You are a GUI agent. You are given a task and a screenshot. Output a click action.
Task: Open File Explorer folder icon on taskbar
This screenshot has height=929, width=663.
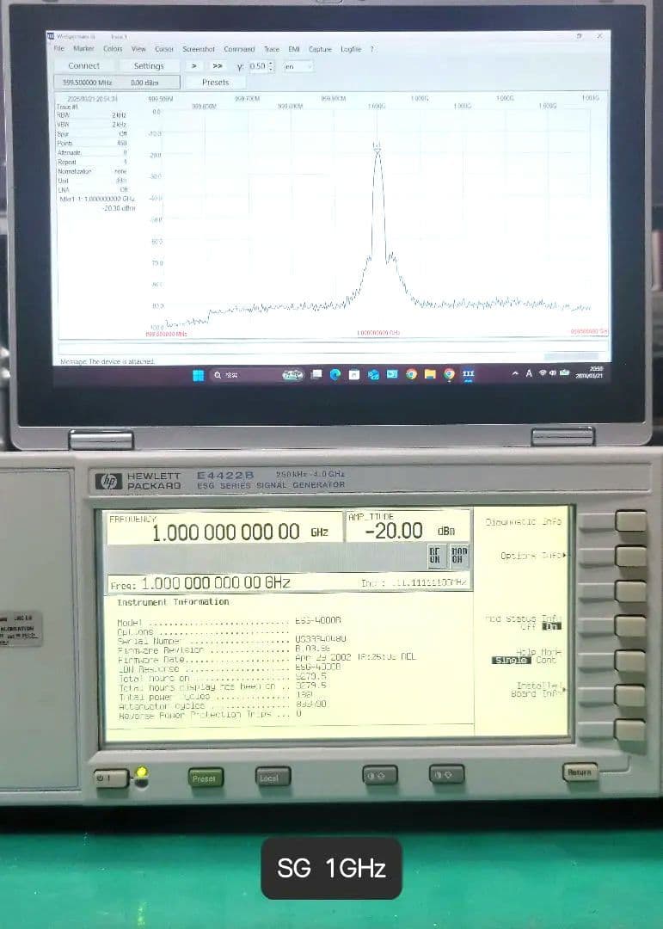430,374
